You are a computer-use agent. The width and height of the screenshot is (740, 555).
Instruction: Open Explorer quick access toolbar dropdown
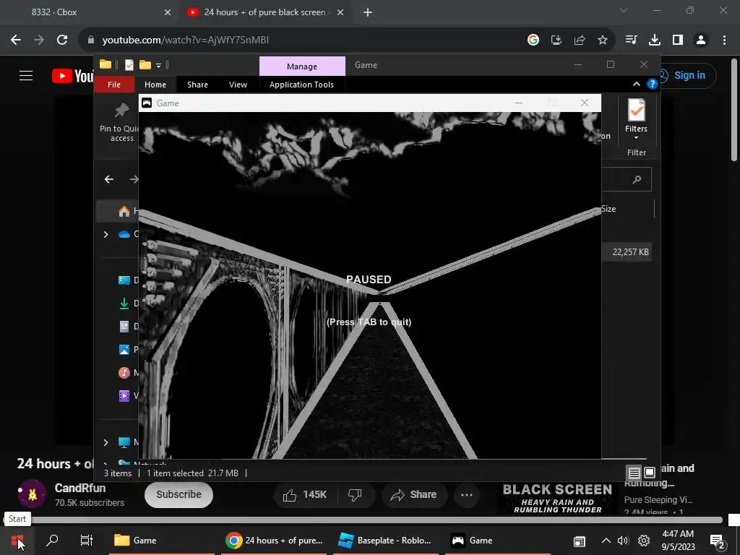pyautogui.click(x=158, y=65)
